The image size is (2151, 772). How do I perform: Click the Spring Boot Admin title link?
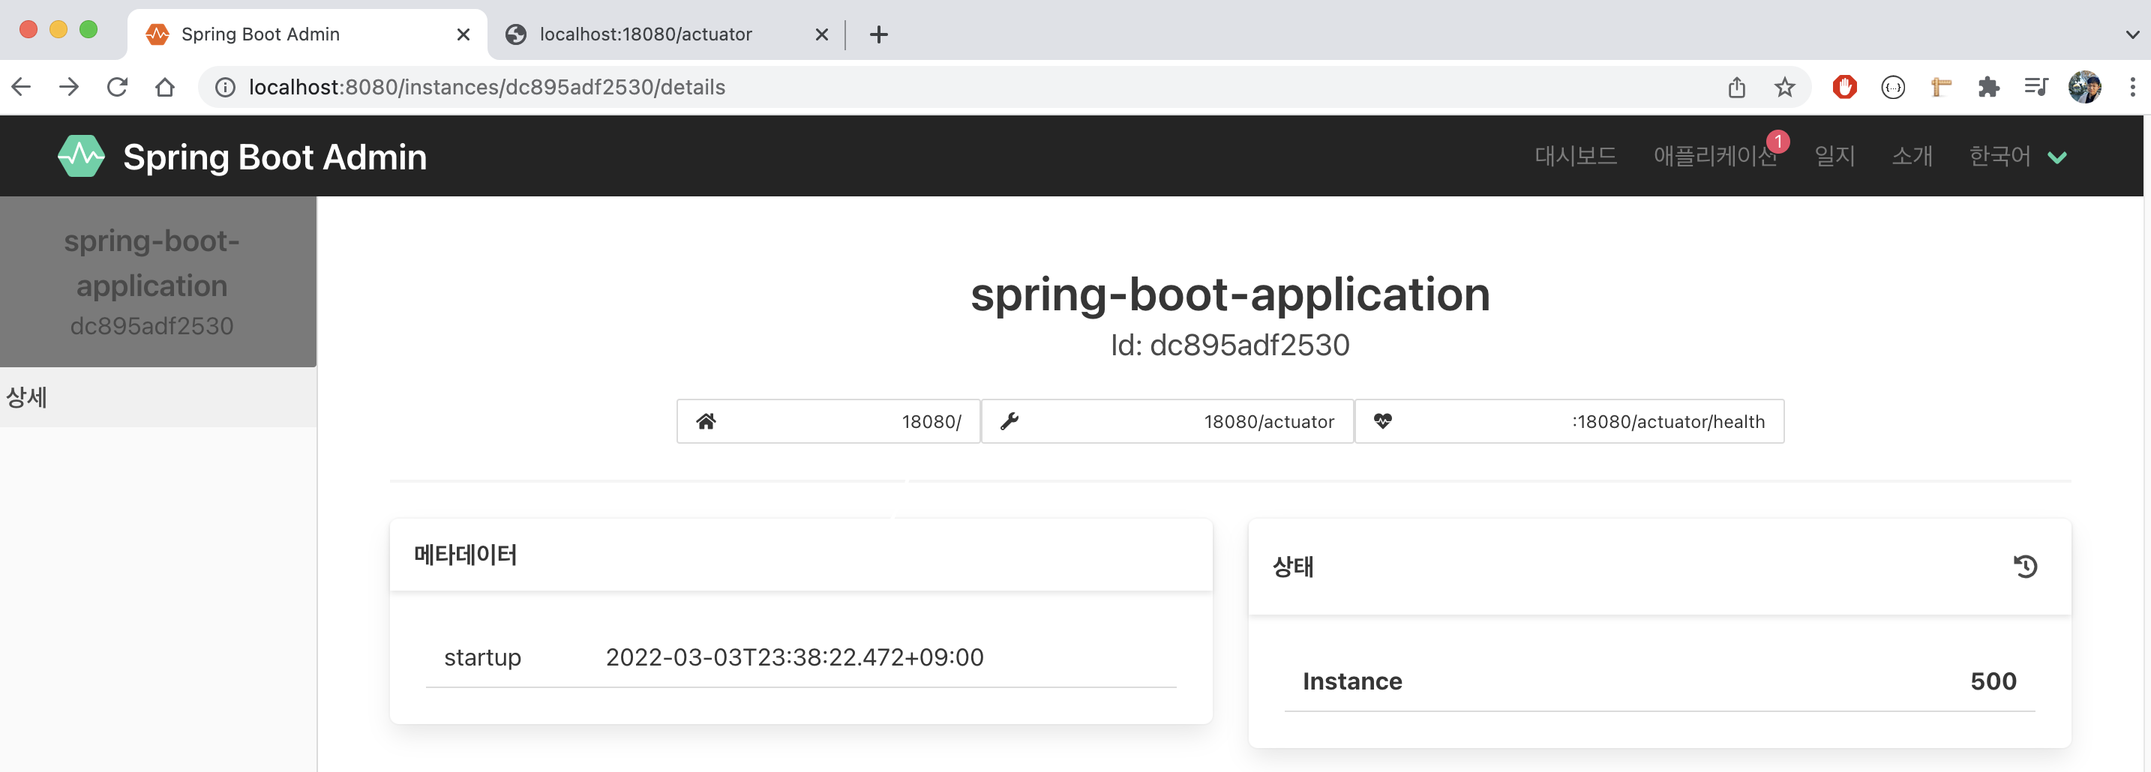tap(274, 156)
